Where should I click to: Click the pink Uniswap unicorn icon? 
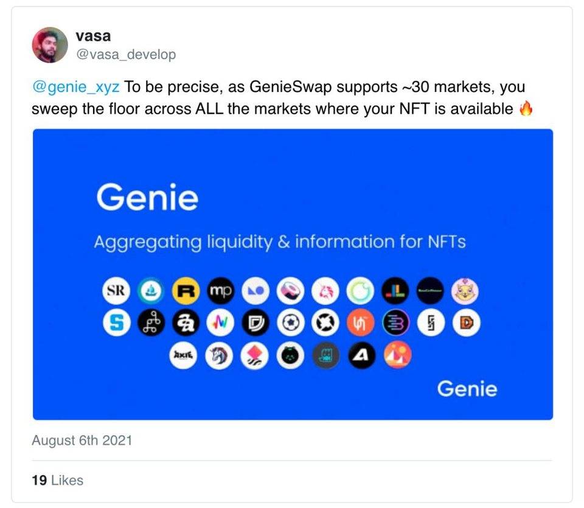click(325, 290)
